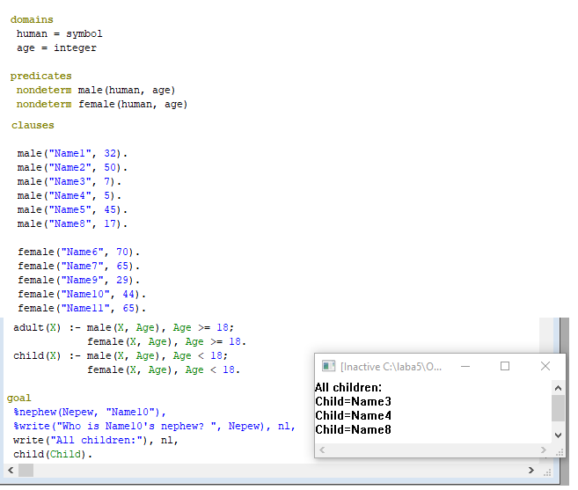Minimize the Inactive laba5 output window
Screen dimensions: 578x490
coord(465,366)
